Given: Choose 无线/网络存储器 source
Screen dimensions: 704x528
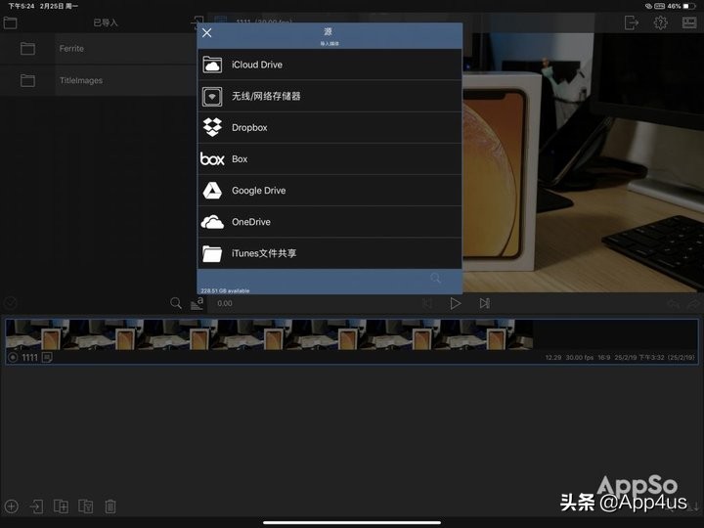Looking at the screenshot, I should 330,96.
